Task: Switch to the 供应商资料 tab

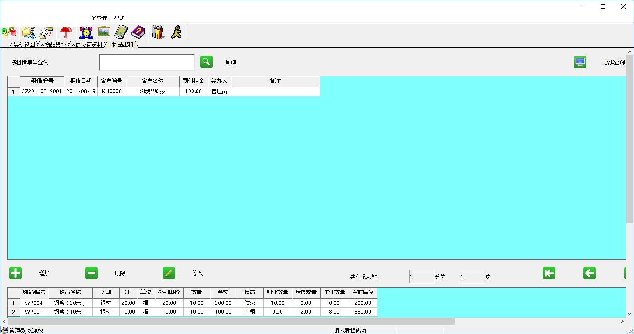Action: [x=89, y=44]
